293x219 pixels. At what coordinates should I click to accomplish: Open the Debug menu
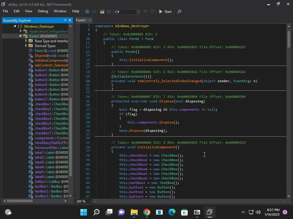coord(43,11)
